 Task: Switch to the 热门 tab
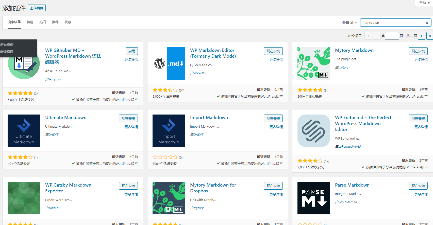click(43, 22)
